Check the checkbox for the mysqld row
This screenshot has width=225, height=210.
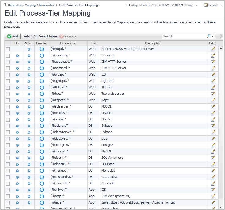pyautogui.click(x=8, y=151)
